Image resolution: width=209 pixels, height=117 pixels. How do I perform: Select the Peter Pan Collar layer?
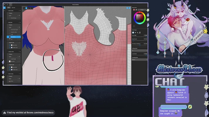point(14,32)
